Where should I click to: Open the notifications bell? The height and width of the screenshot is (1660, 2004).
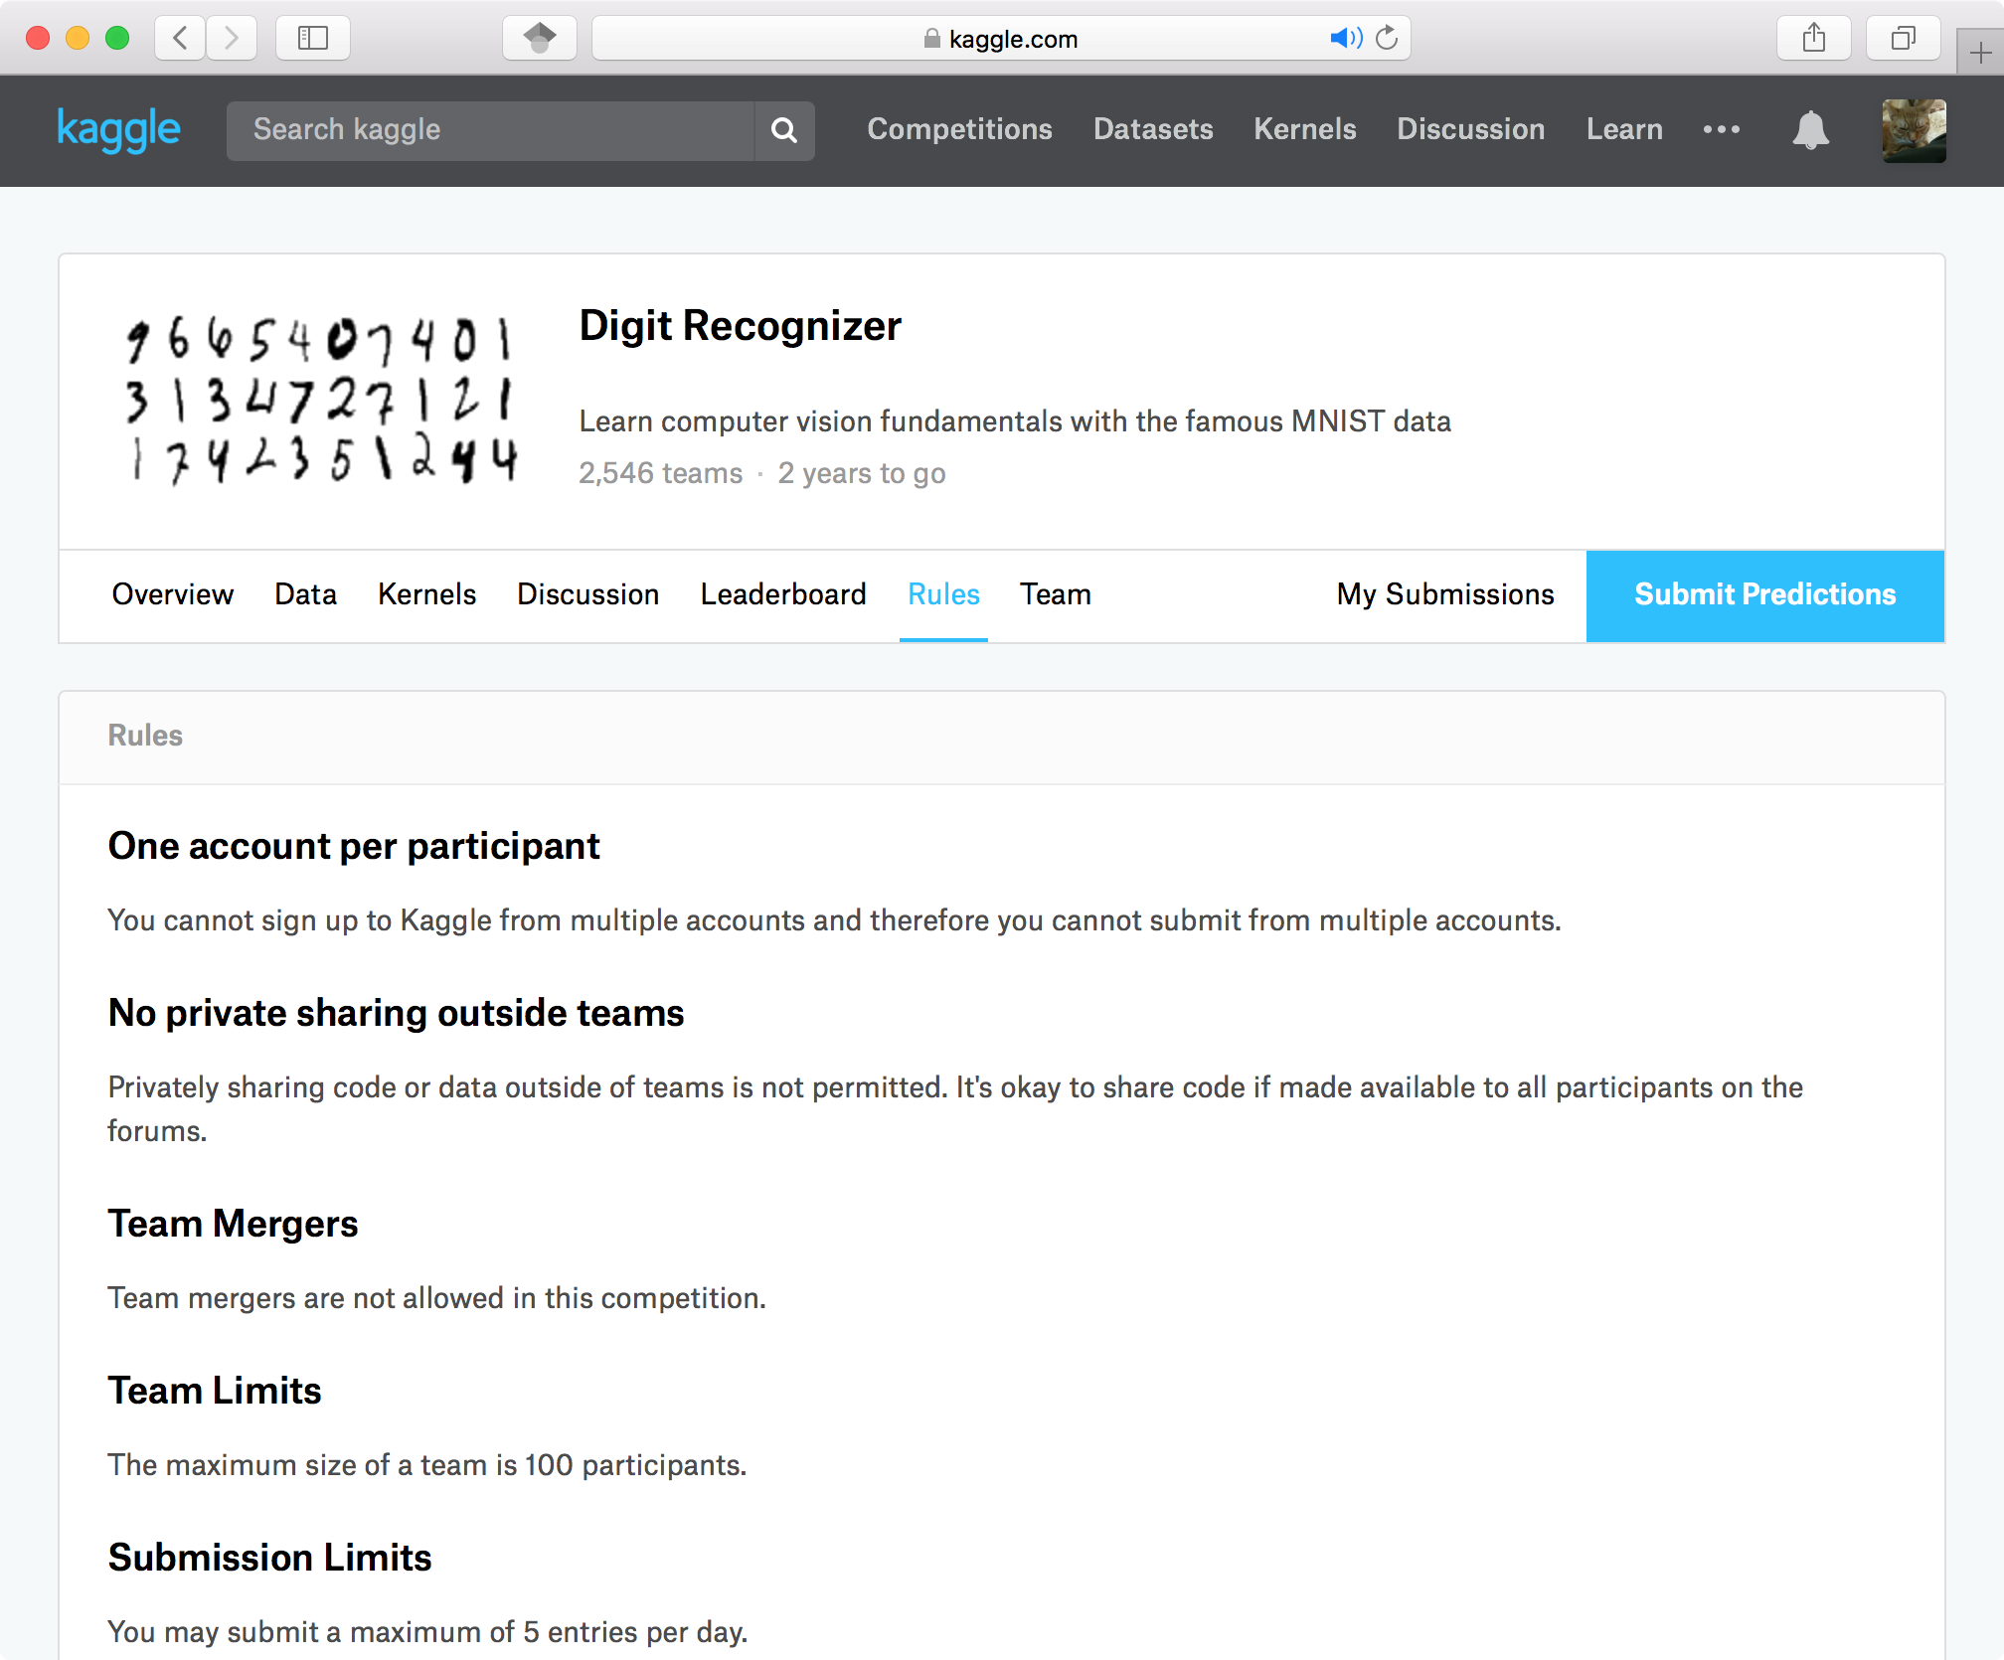tap(1810, 130)
